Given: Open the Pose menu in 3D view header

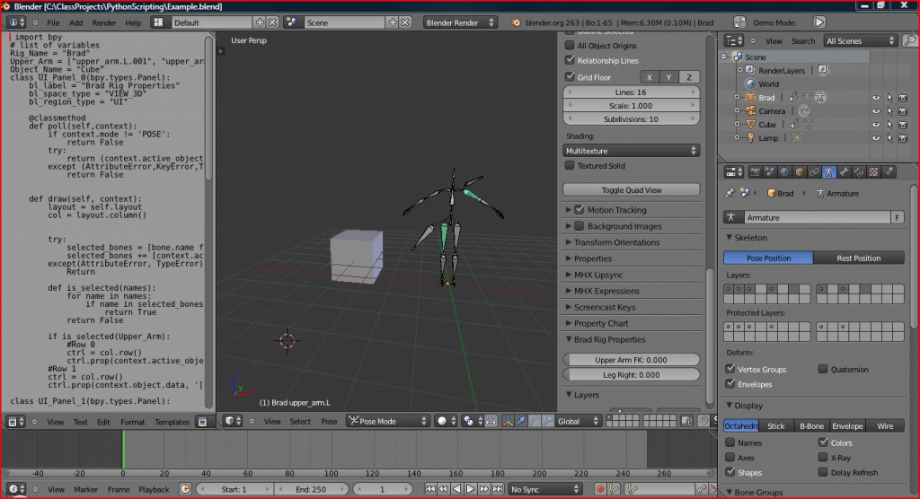Looking at the screenshot, I should 329,421.
